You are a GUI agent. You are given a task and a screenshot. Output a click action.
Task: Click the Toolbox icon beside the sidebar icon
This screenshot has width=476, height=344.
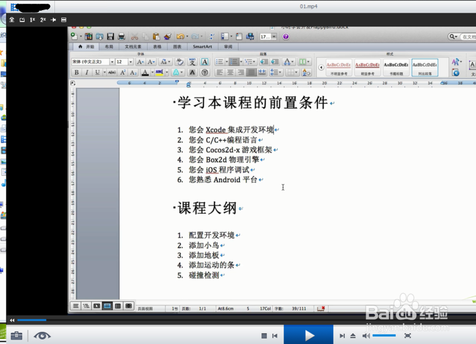pos(239,37)
